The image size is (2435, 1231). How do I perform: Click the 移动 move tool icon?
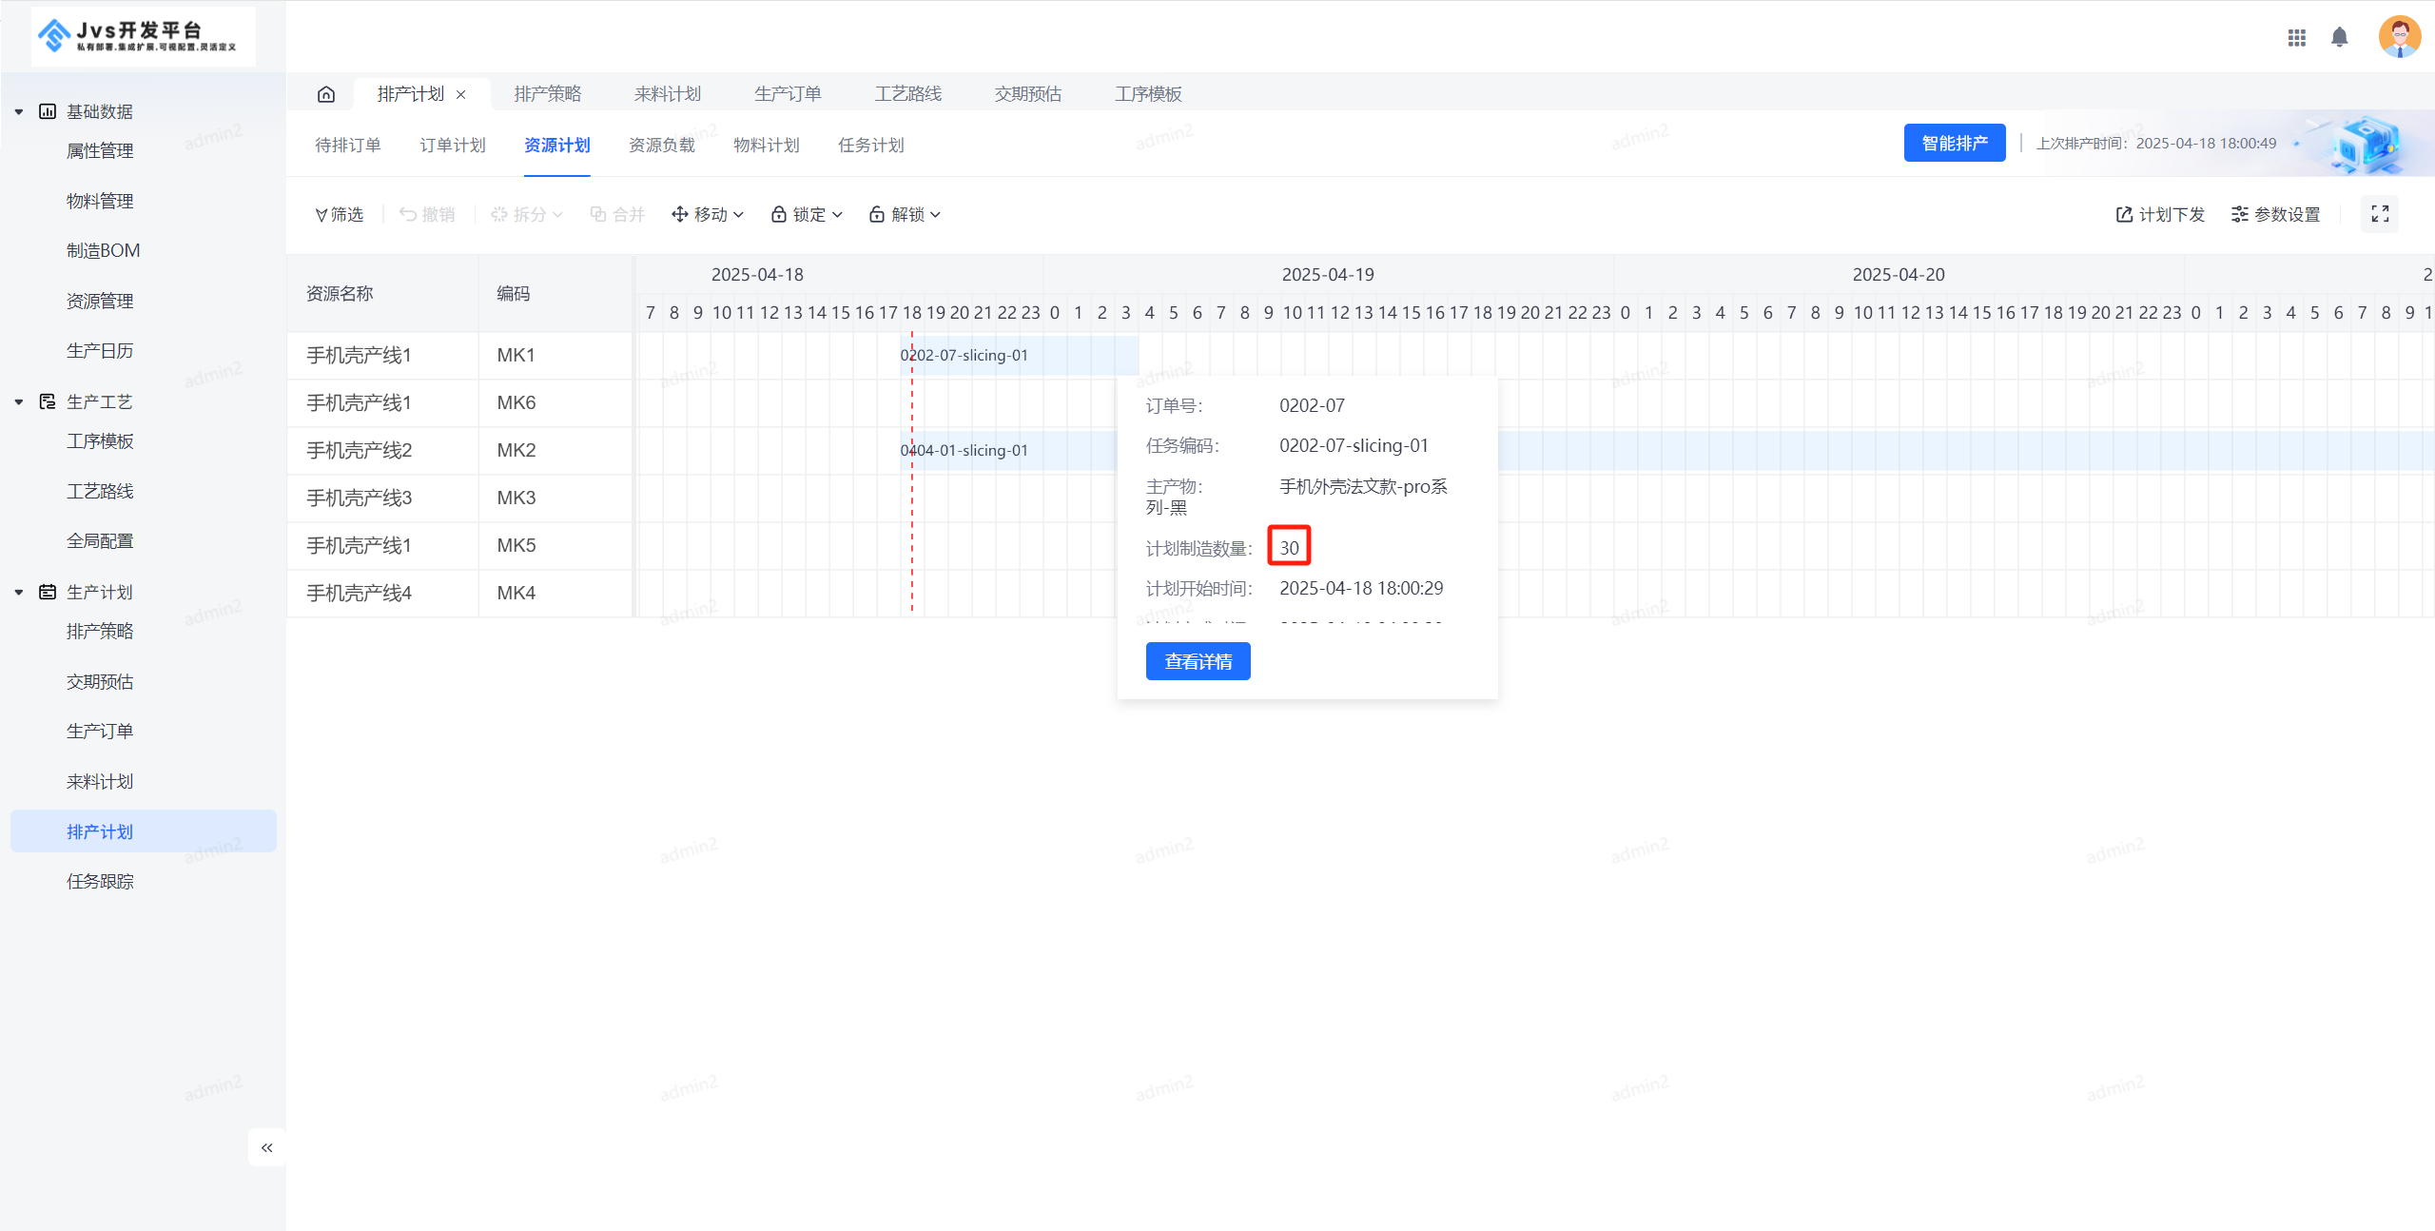[679, 214]
